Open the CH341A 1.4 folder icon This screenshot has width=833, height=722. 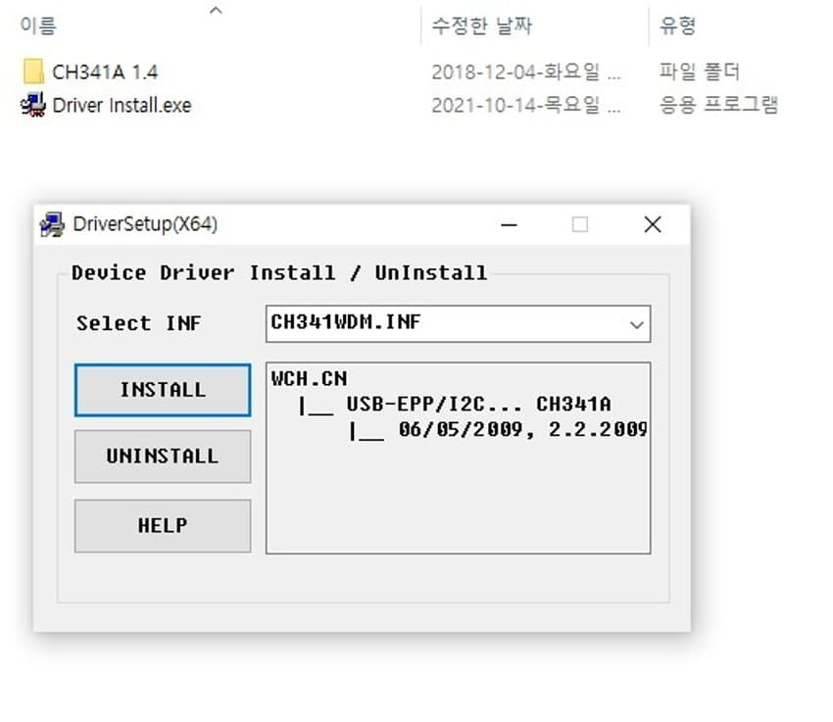pyautogui.click(x=33, y=72)
